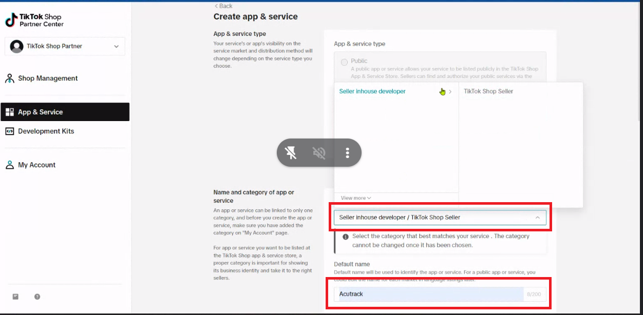This screenshot has width=643, height=315.
Task: Click the Create app & service heading
Action: click(x=256, y=16)
